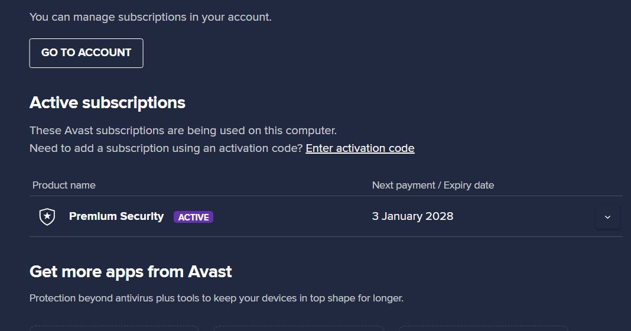Click the 'You can manage subscriptions' text
631x331 pixels.
[x=151, y=17]
